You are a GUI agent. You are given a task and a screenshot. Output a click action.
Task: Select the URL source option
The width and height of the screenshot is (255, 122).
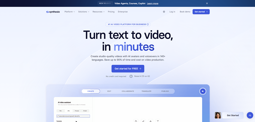pos(69,111)
